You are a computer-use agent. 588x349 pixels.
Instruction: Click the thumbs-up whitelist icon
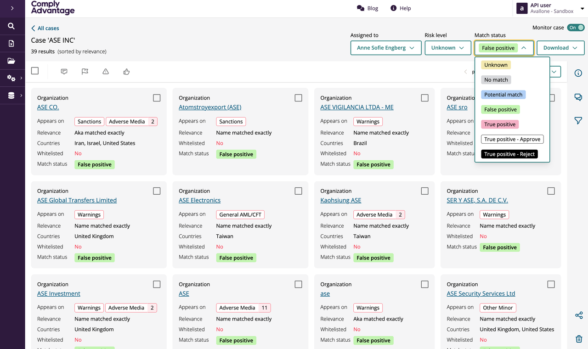point(126,72)
